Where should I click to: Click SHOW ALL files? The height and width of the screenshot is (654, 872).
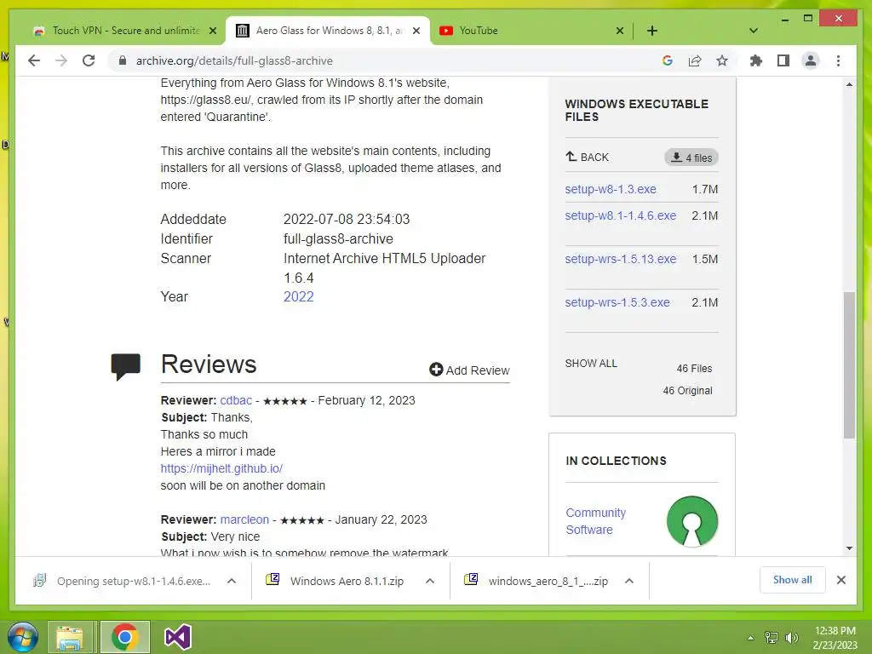[x=591, y=363]
